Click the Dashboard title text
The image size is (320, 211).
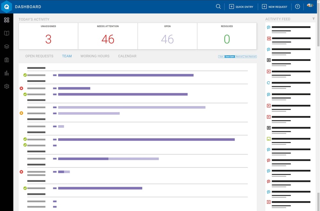point(28,7)
